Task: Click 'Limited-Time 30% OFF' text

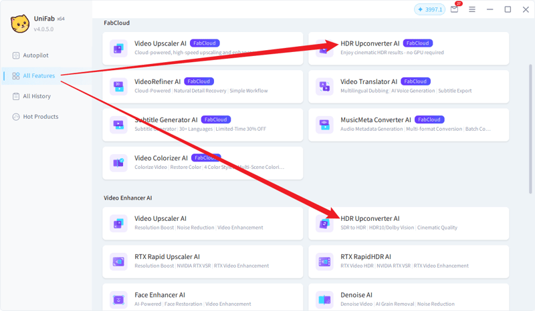Action: click(x=241, y=129)
